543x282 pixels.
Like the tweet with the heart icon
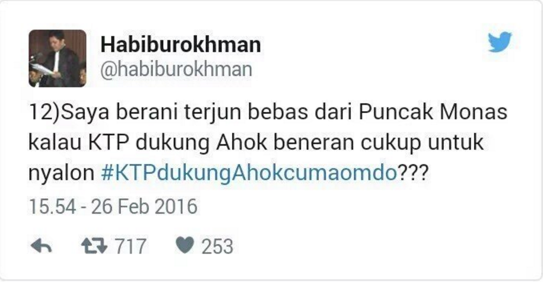pyautogui.click(x=185, y=245)
